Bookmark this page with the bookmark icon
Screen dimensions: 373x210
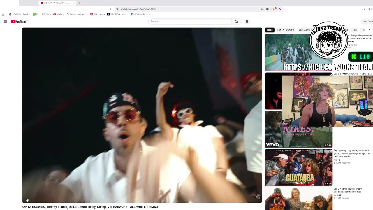pyautogui.click(x=111, y=9)
